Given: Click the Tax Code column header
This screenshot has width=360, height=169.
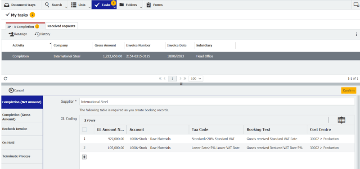Looking at the screenshot, I should pos(216,129).
